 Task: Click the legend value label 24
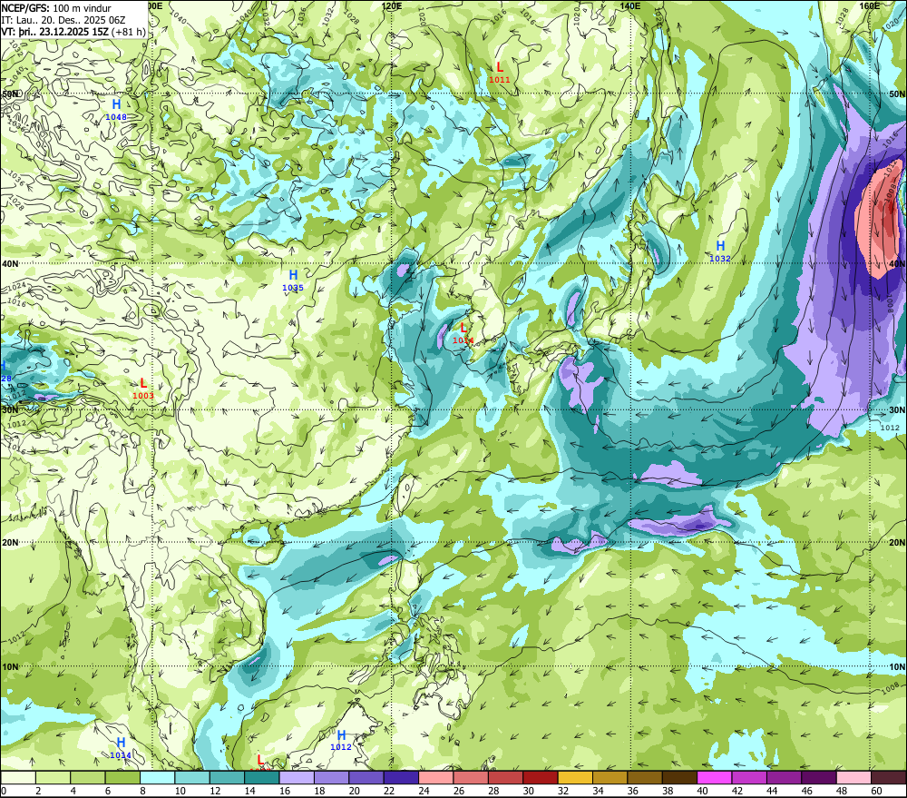[x=424, y=791]
